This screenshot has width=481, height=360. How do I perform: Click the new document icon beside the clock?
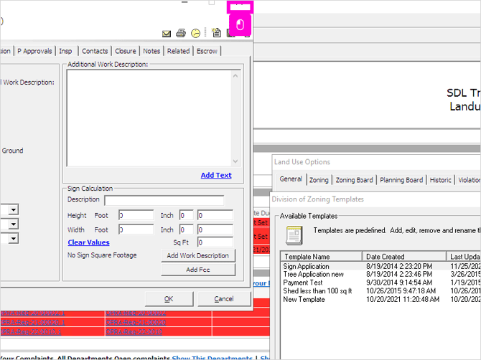[217, 32]
